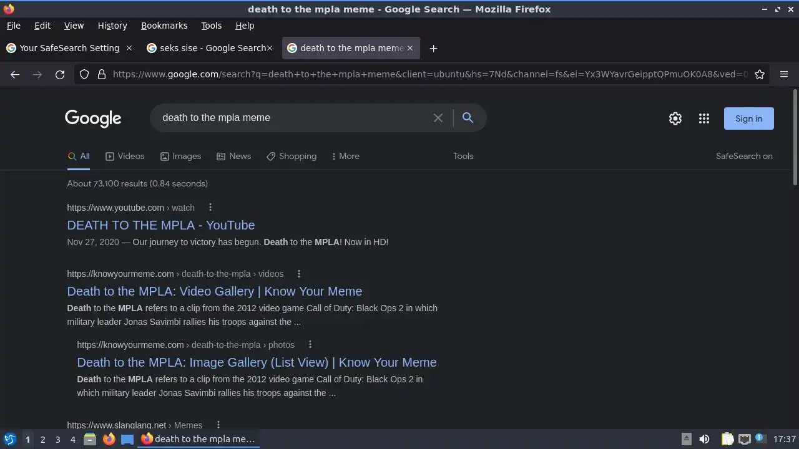
Task: Click the forward navigation arrow
Action: pos(37,74)
